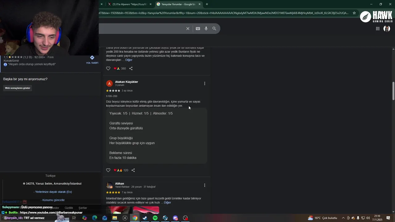Image resolution: width=395 pixels, height=222 pixels.
Task: Open Spotify from the taskbar
Action: (155, 218)
